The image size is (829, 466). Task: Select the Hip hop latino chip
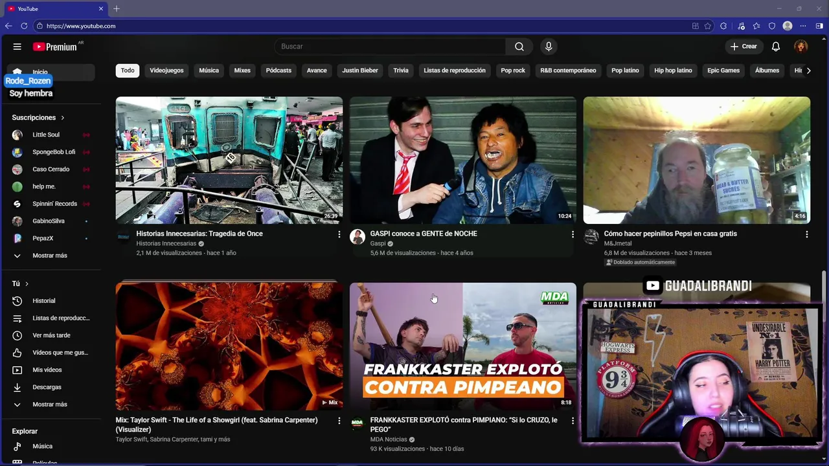(673, 71)
